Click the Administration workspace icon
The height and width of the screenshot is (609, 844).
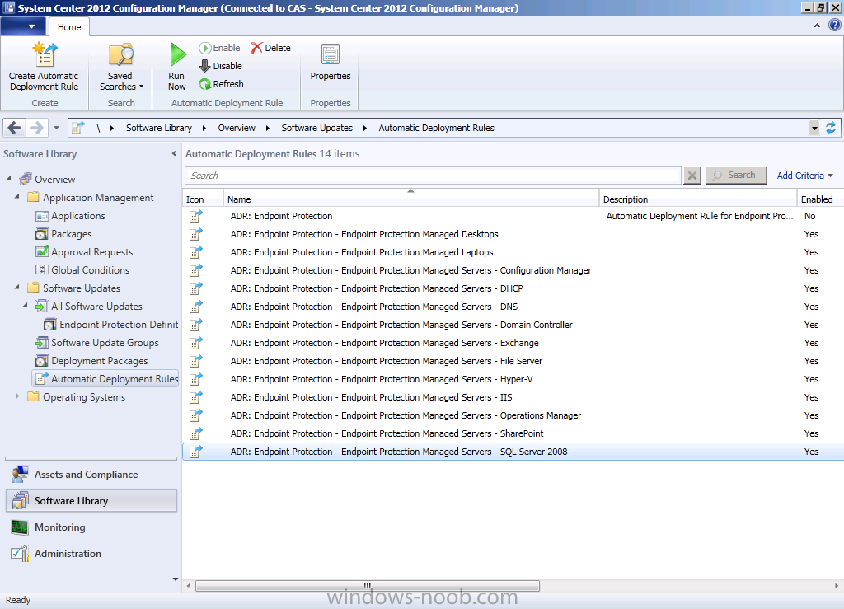[x=20, y=553]
